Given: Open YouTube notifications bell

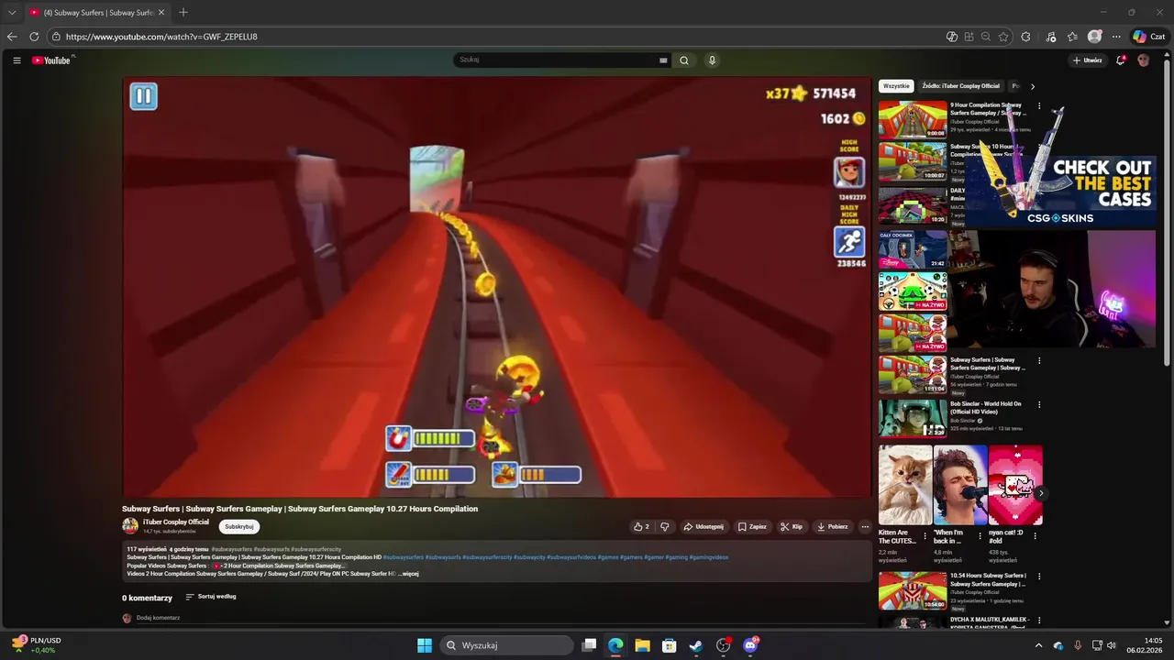Looking at the screenshot, I should pyautogui.click(x=1120, y=60).
